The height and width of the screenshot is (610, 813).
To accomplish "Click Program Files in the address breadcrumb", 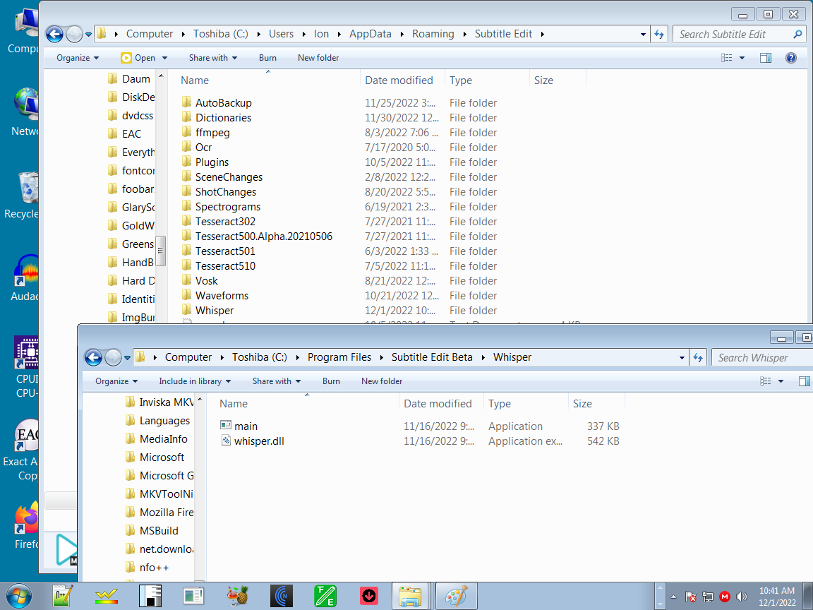I will (x=339, y=357).
